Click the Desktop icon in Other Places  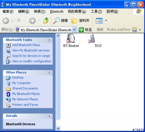click(x=8, y=78)
